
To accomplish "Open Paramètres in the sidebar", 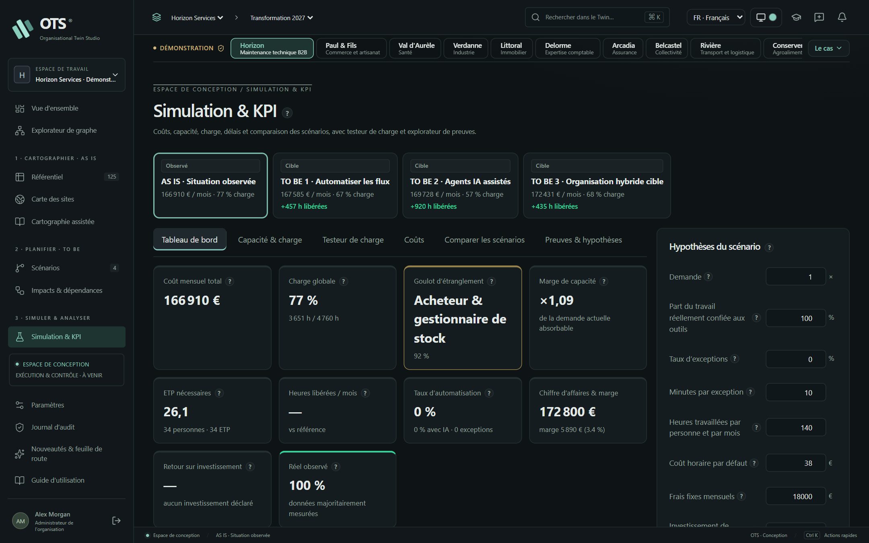I will (x=66, y=405).
